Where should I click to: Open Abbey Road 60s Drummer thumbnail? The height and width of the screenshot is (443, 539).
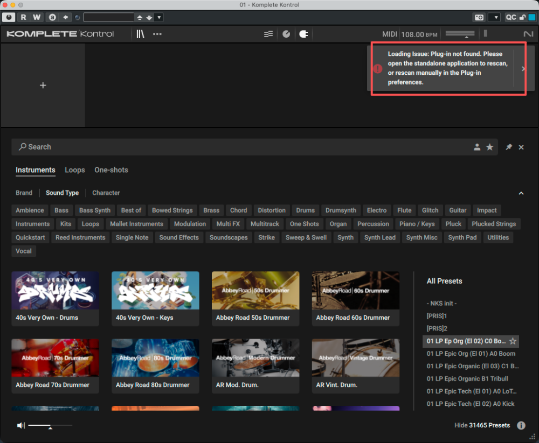tap(355, 298)
